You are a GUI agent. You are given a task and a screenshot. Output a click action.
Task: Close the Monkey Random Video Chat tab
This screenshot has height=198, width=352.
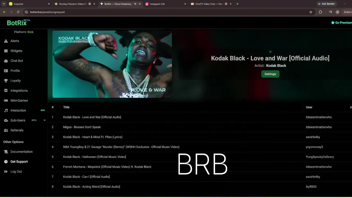click(94, 4)
